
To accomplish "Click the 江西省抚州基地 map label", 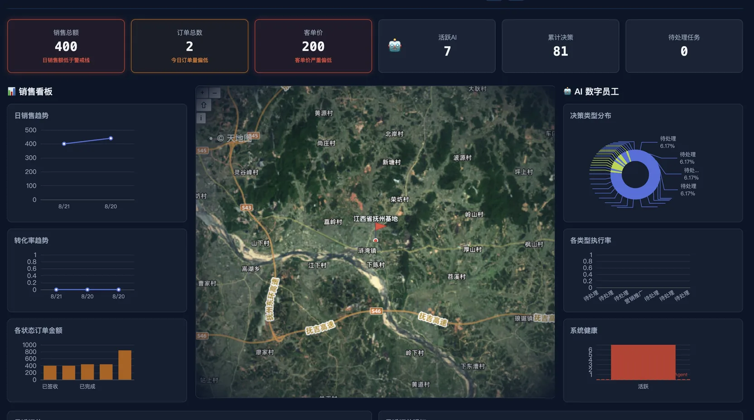I will click(x=376, y=219).
